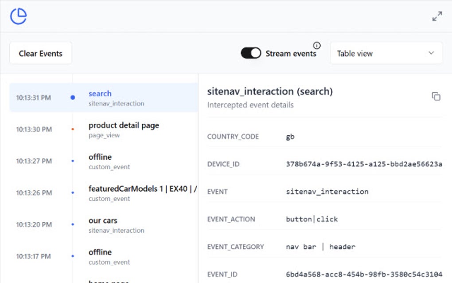Image resolution: width=452 pixels, height=283 pixels.
Task: Click the blue dot beside the search event
Action: 72,98
